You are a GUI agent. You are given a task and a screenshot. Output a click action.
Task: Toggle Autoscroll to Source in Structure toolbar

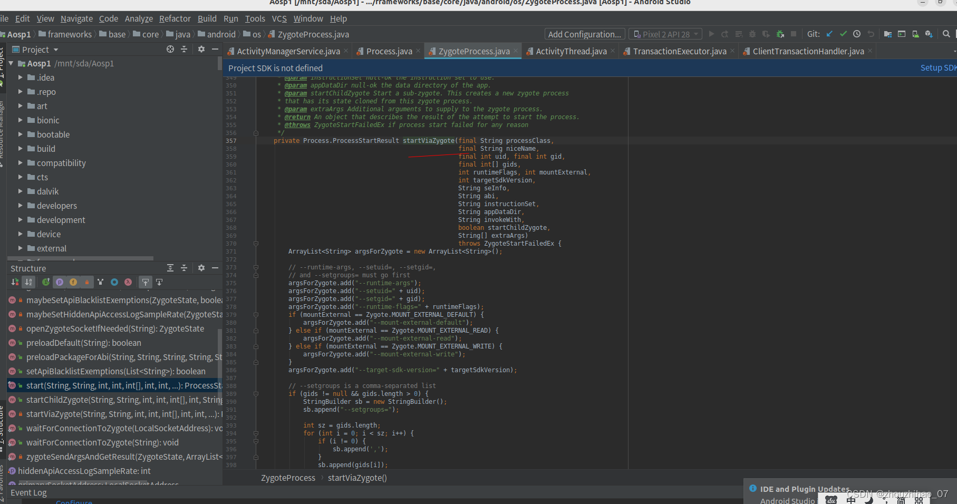[x=146, y=282]
